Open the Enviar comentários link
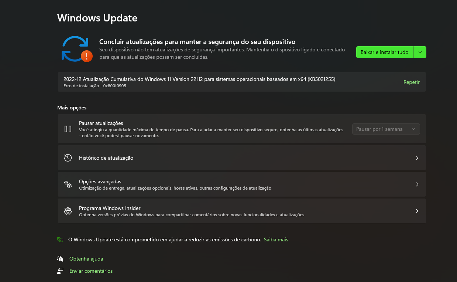Screen dimensions: 457x282 (91, 271)
